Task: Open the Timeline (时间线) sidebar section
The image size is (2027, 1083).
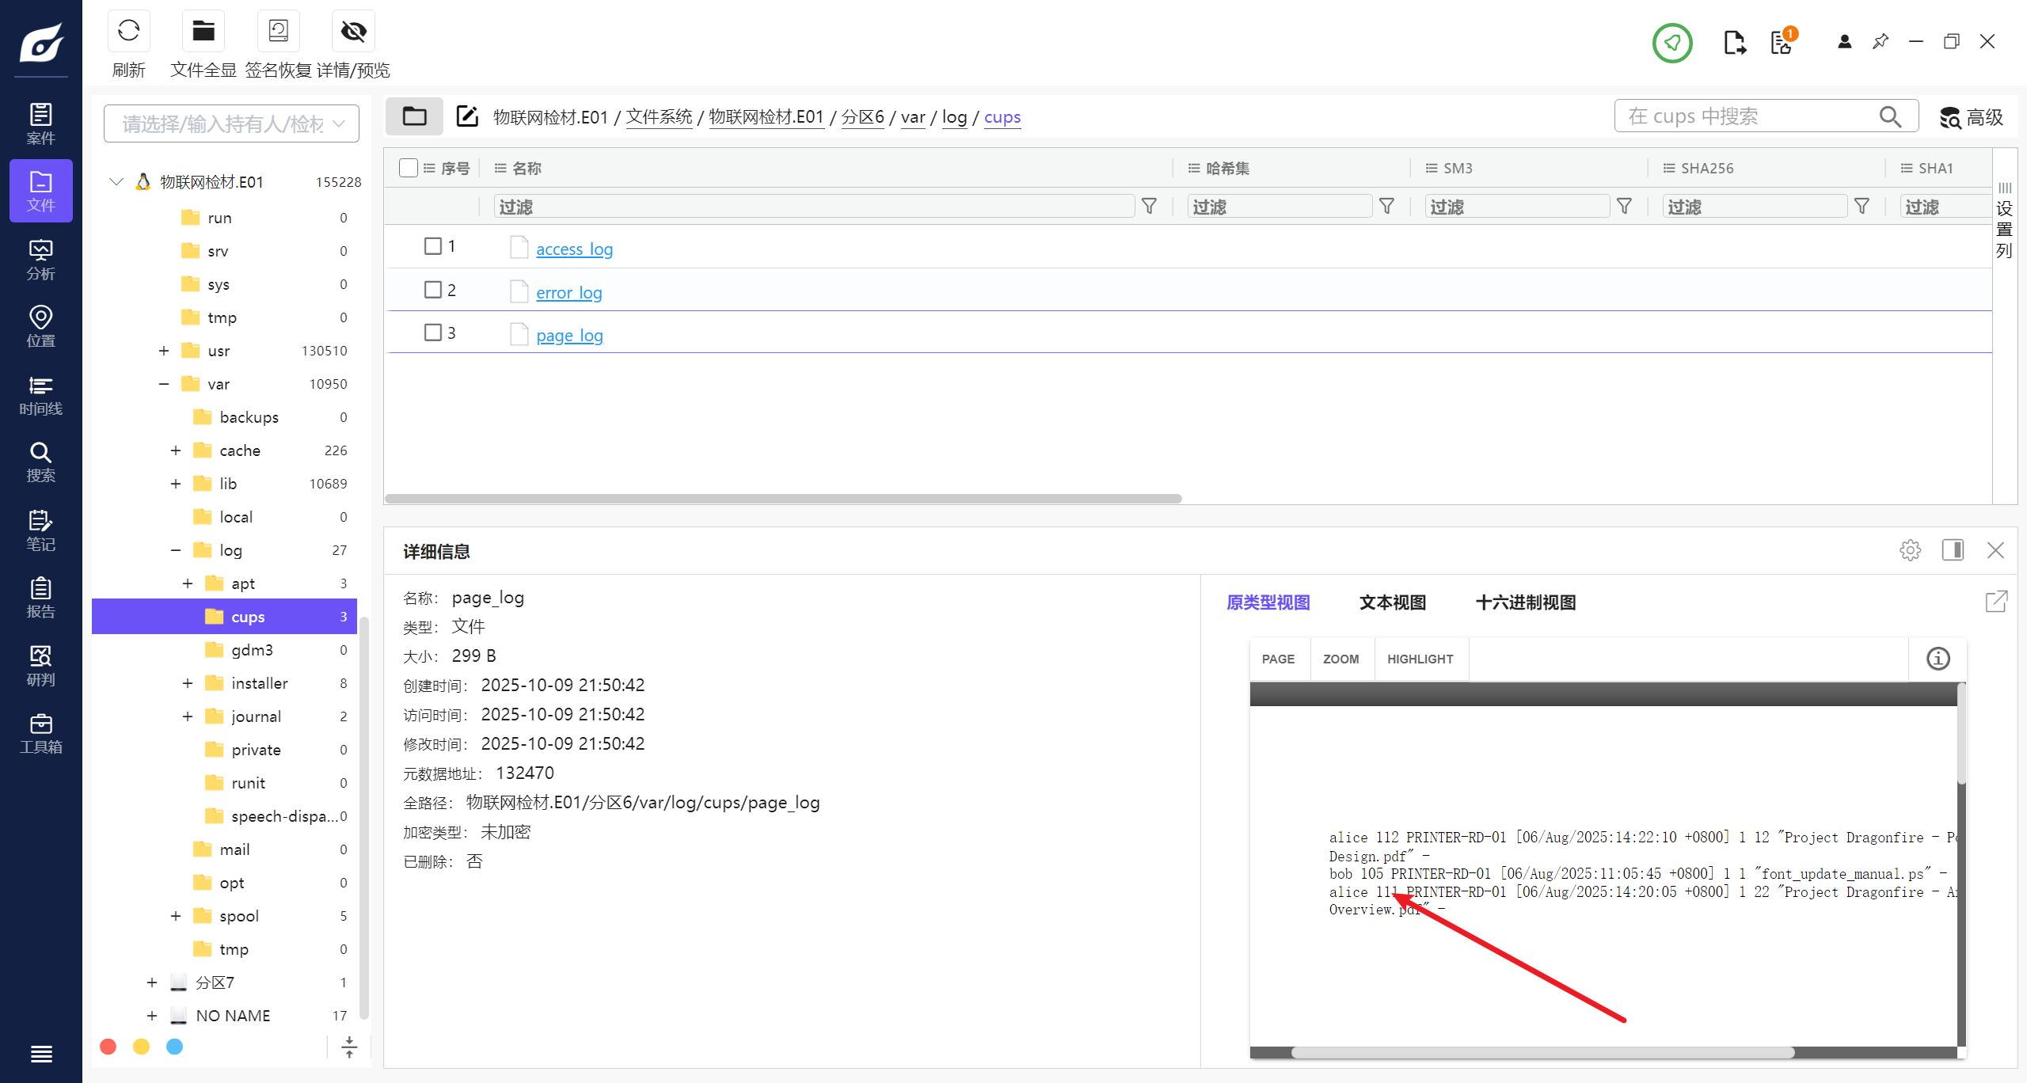Action: (40, 395)
